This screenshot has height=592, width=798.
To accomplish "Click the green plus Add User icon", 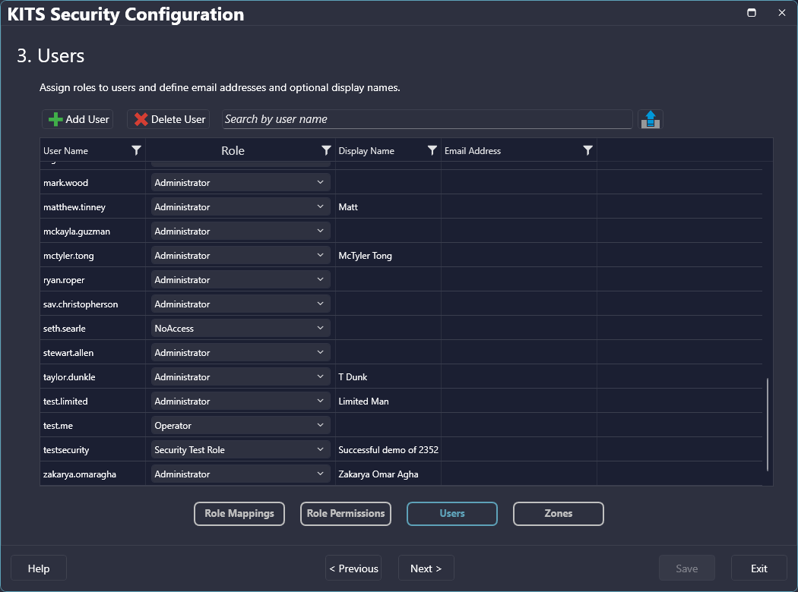I will 55,119.
